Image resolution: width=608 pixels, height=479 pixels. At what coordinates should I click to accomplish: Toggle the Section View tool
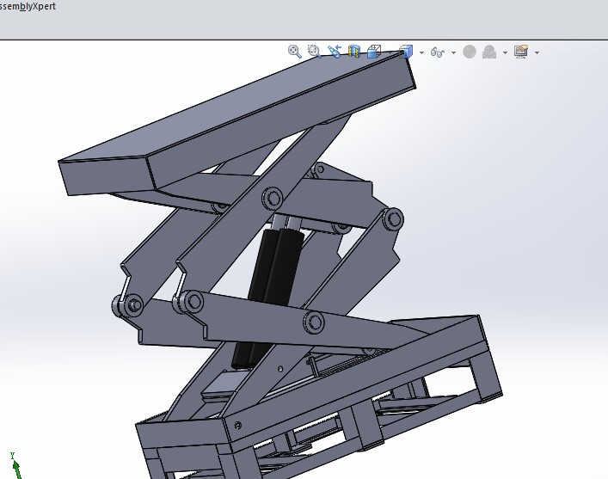[x=354, y=52]
